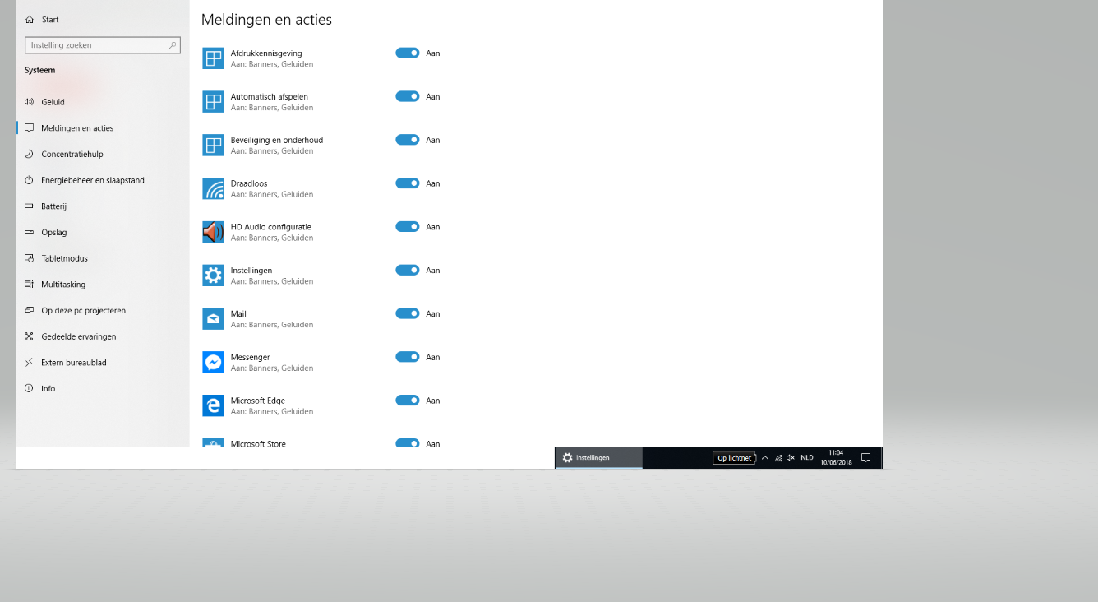Open the Action Center notification icon
Viewport: 1098px width, 602px height.
click(x=865, y=458)
